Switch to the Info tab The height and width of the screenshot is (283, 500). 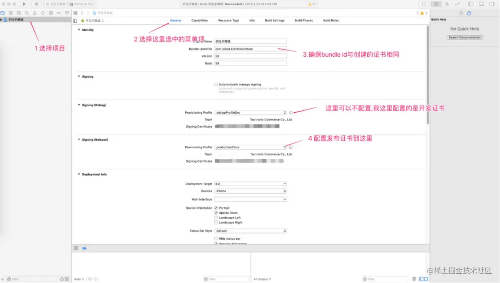point(252,21)
